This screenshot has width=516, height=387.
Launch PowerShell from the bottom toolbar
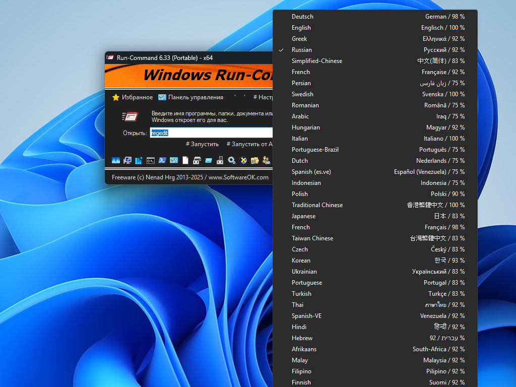tap(162, 161)
